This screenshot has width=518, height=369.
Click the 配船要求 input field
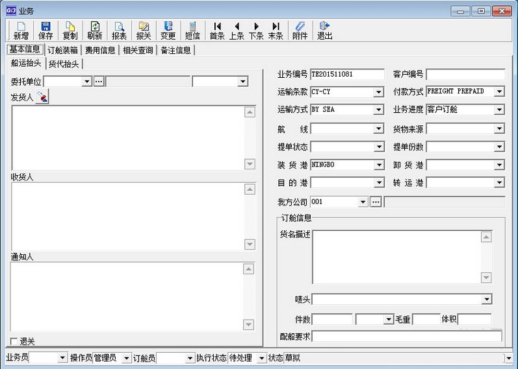[407, 337]
